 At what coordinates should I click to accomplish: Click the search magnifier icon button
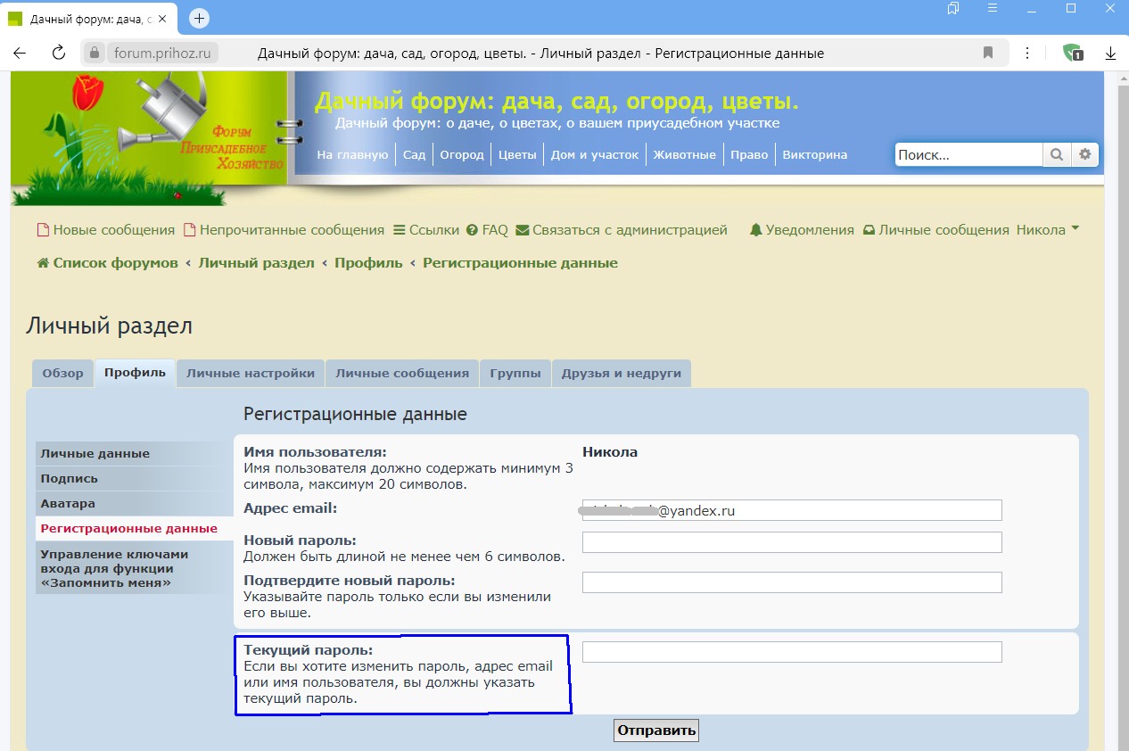click(1056, 154)
